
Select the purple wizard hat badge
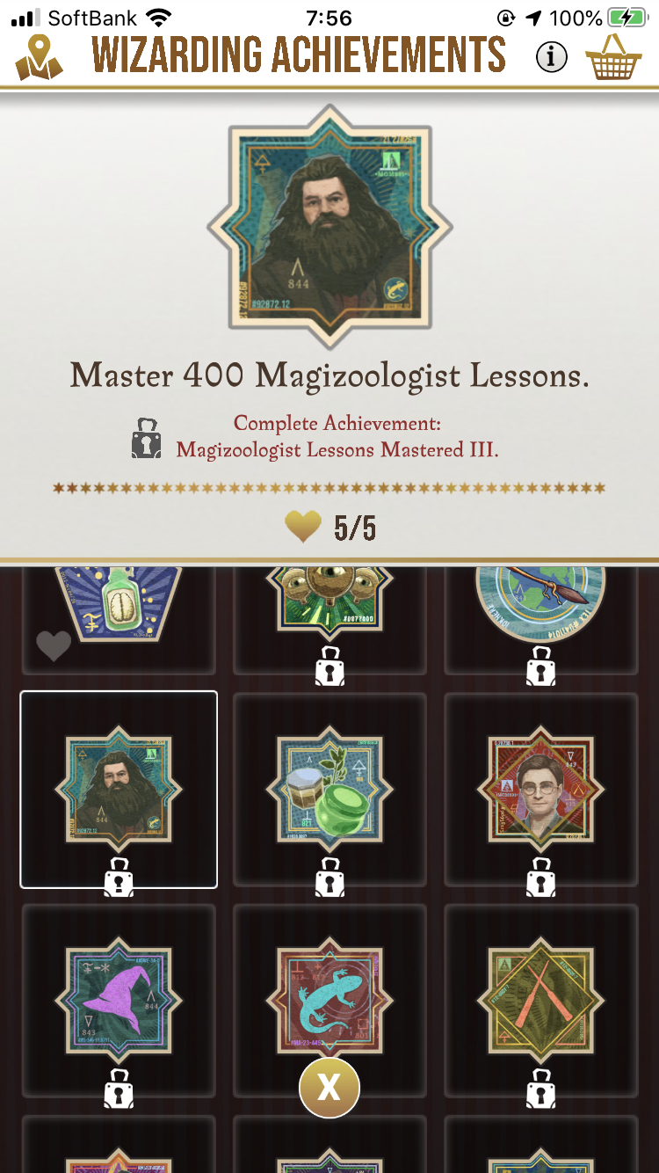[x=119, y=1000]
